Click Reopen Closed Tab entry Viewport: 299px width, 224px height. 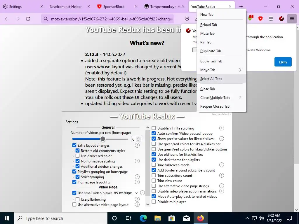point(221,106)
